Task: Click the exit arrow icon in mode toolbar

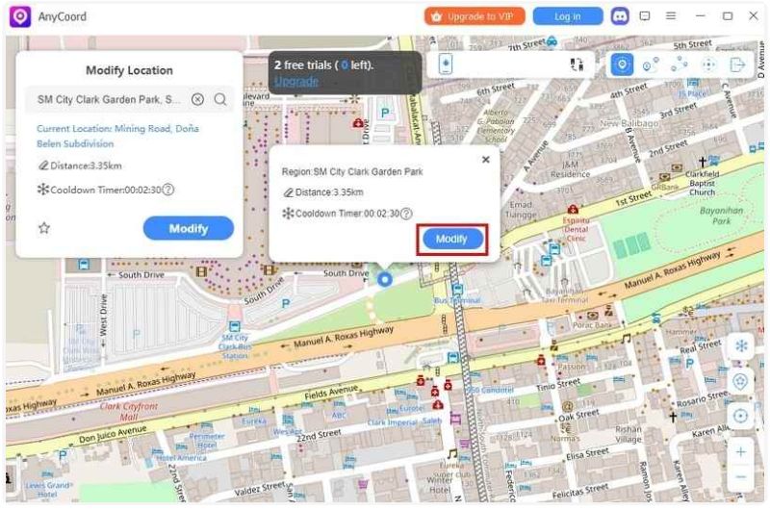Action: coord(738,64)
